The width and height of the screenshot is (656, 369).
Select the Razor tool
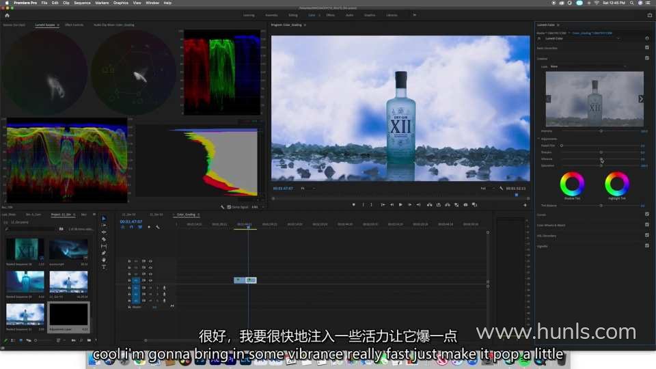[x=104, y=239]
